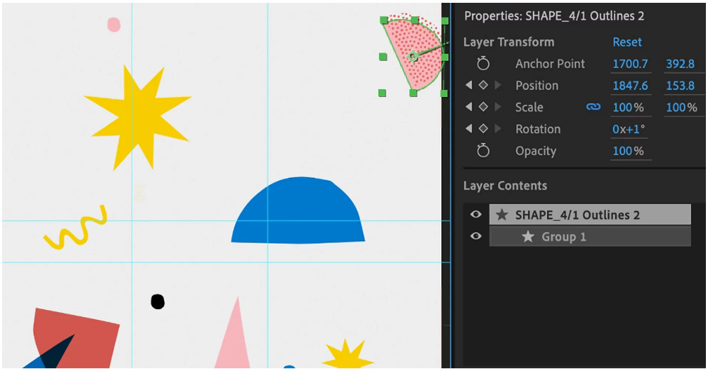Toggle the Anchor Point stopwatch
Screen dimensions: 708x369
[x=483, y=64]
